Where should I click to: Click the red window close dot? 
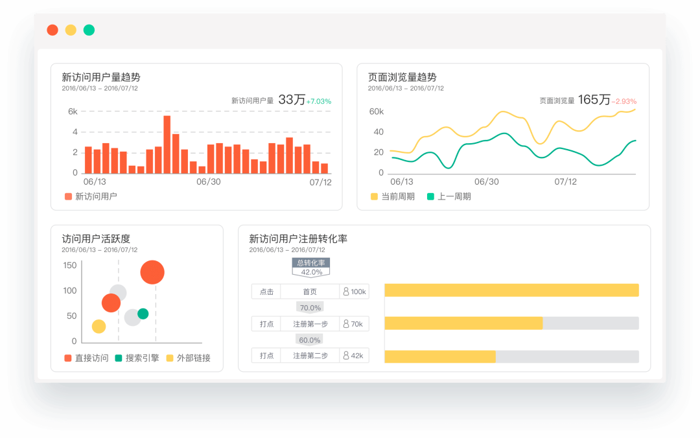click(x=52, y=30)
